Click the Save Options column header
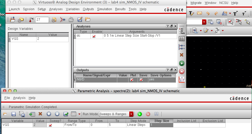This screenshot has width=252, height=134. click(x=162, y=75)
